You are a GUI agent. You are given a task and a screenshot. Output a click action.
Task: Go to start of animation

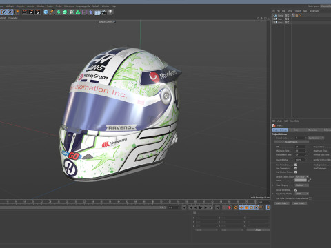coord(184,207)
